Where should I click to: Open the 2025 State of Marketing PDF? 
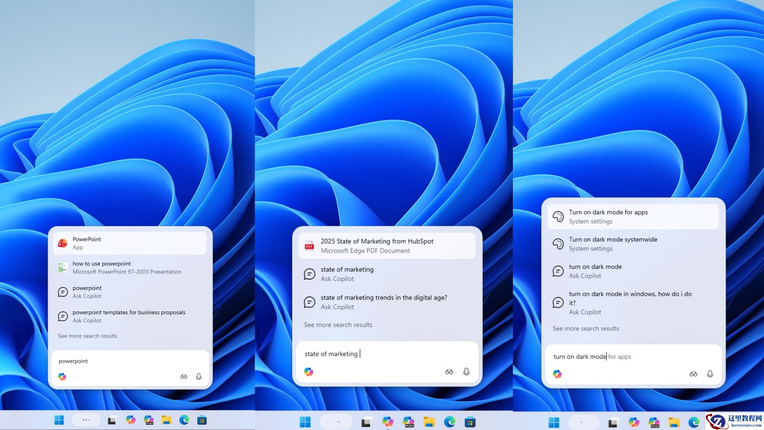pyautogui.click(x=377, y=245)
